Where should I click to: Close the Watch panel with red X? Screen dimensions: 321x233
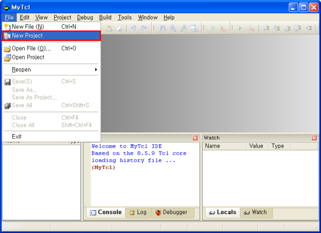[x=315, y=138]
